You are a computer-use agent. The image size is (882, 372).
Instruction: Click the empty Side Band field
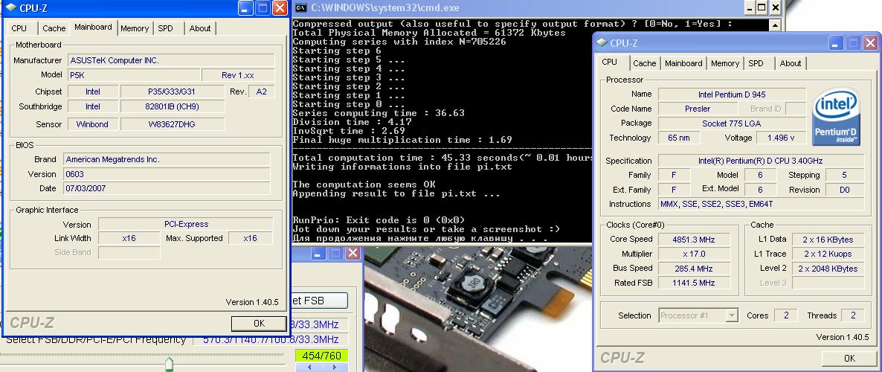pyautogui.click(x=129, y=253)
